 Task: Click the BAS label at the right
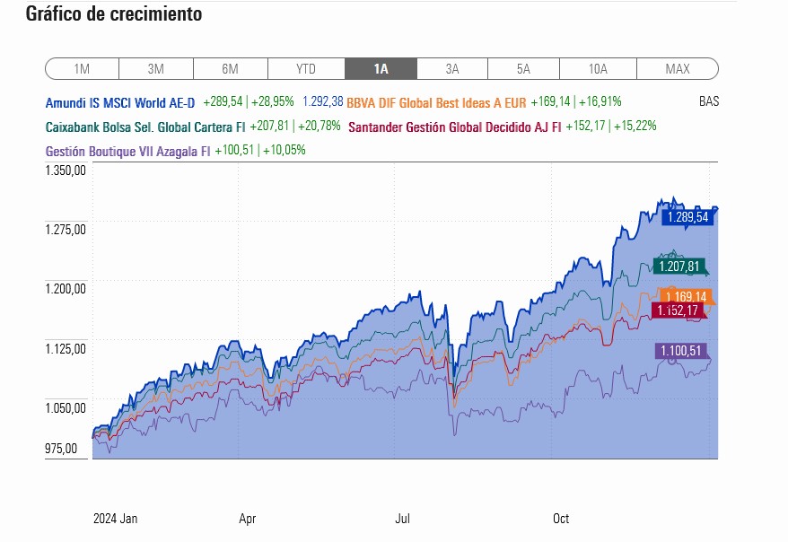pyautogui.click(x=709, y=101)
